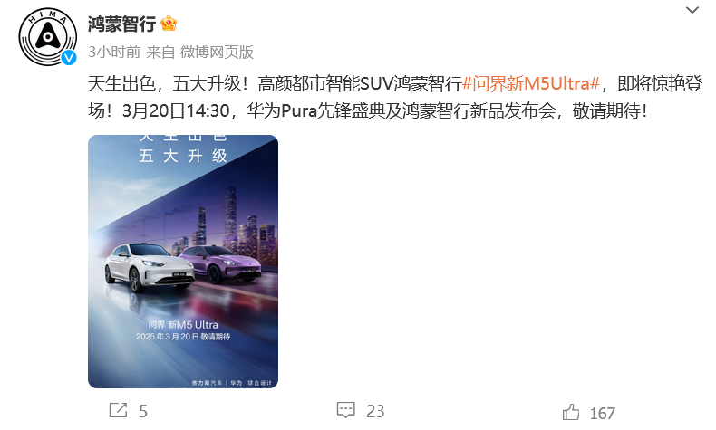Image resolution: width=716 pixels, height=430 pixels.
Task: Click the white car in the poster
Action: (x=149, y=268)
